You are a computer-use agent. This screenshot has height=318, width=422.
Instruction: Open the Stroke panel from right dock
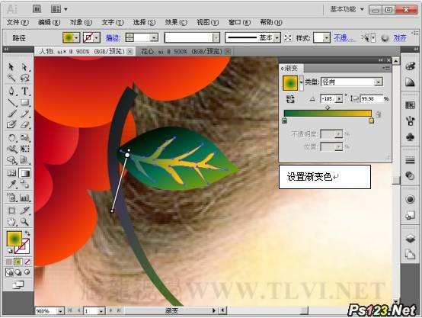coord(410,160)
